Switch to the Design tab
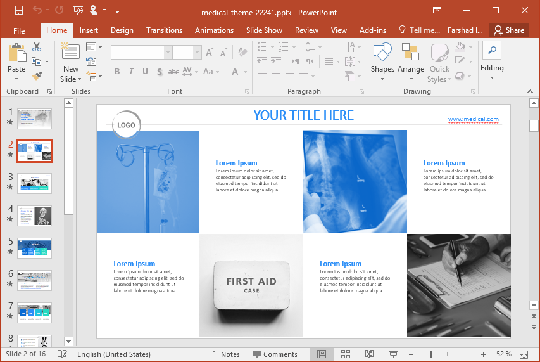This screenshot has width=540, height=362. [x=122, y=30]
